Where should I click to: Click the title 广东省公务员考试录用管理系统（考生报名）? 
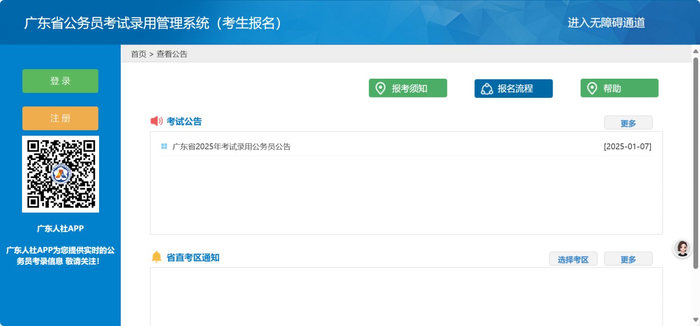coord(153,23)
